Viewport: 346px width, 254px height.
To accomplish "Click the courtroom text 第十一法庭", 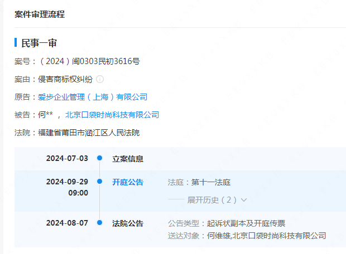I will point(211,182).
